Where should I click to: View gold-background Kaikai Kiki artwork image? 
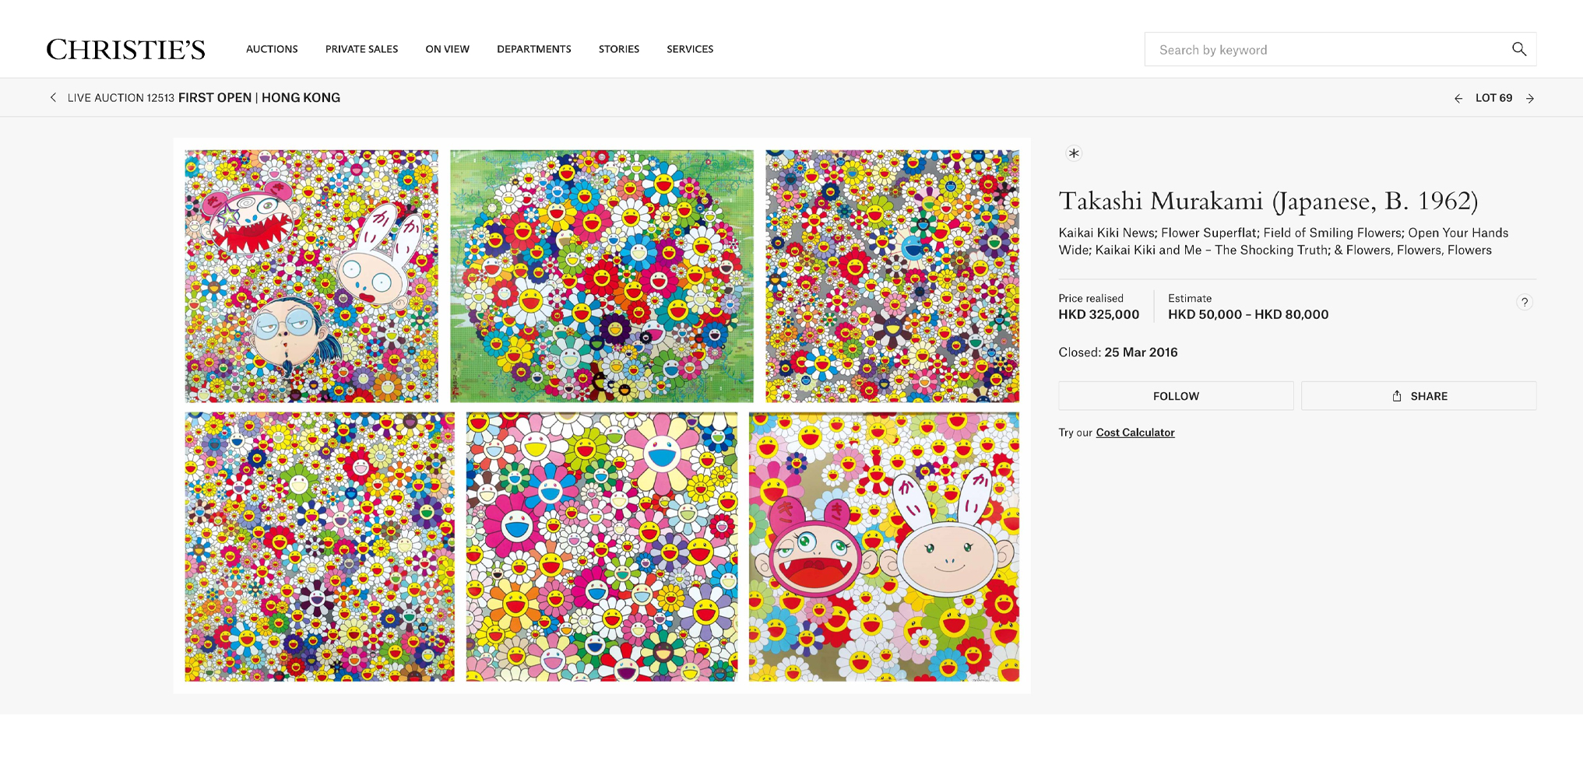click(x=884, y=547)
